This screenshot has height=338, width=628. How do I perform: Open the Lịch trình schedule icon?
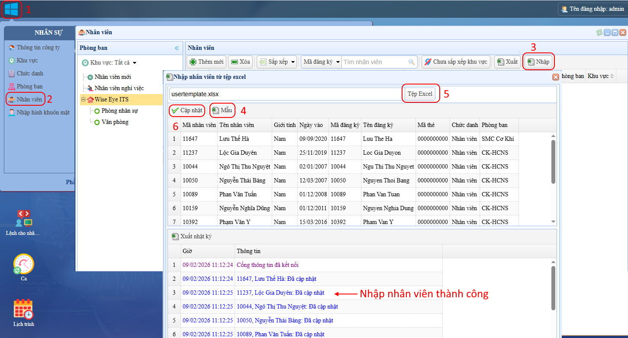[x=24, y=310]
